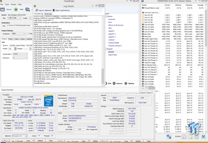Click the HWiNFO logging document icon
The image size is (208, 143).
coord(190,137)
